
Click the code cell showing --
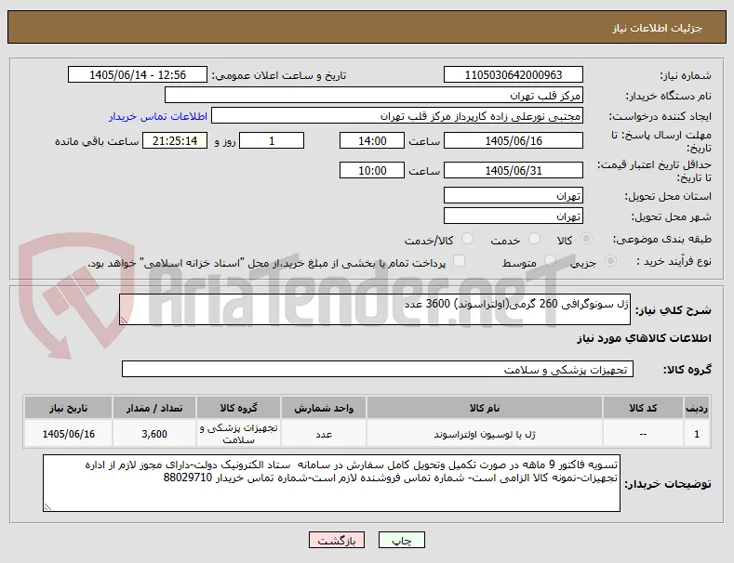tap(643, 434)
